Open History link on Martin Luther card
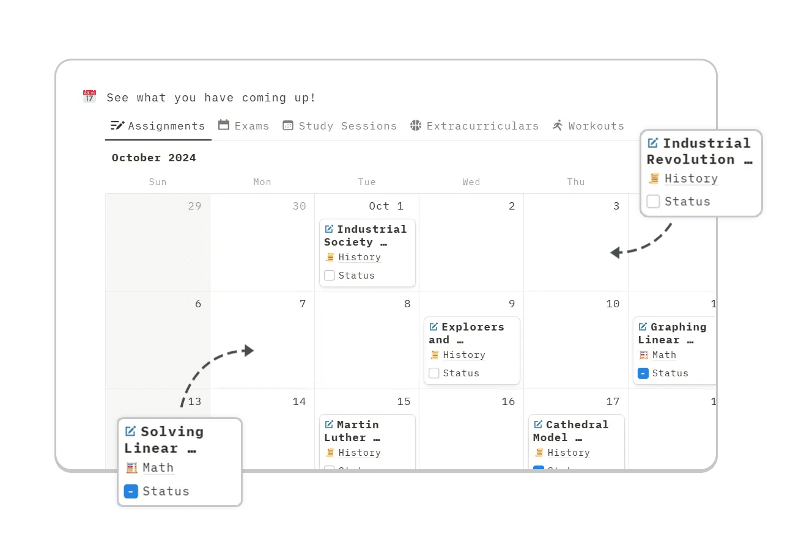 point(360,453)
